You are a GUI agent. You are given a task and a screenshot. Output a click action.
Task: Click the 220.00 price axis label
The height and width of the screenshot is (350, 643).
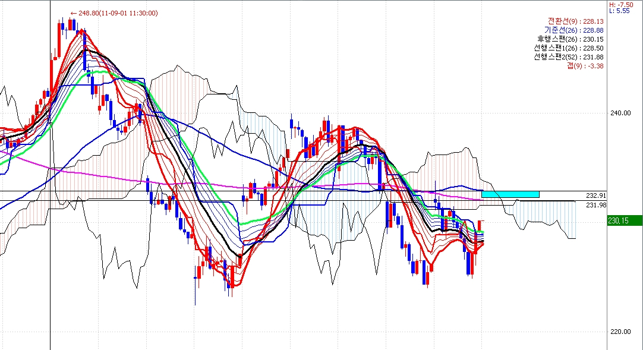pos(619,332)
